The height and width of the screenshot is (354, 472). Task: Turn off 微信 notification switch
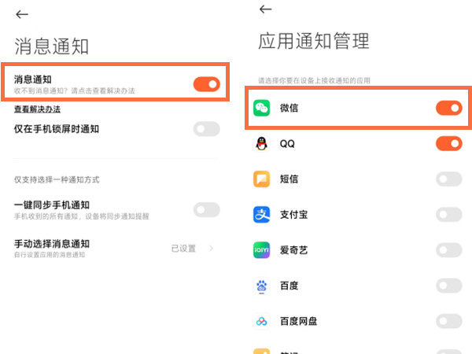click(x=448, y=108)
